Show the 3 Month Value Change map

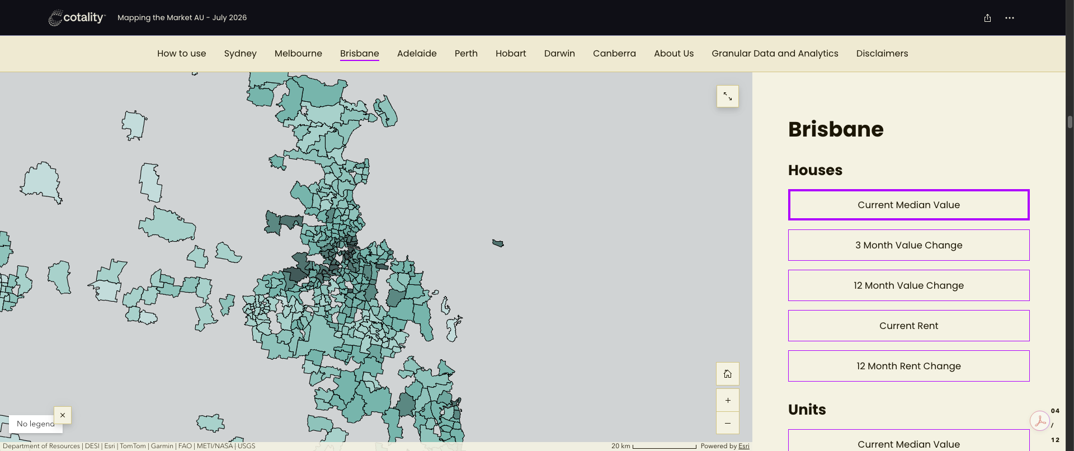tap(909, 245)
